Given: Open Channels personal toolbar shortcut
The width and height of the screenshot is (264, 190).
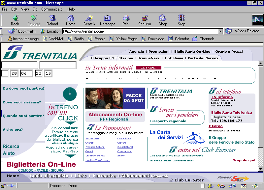Looking at the screenshot, I should 203,39.
